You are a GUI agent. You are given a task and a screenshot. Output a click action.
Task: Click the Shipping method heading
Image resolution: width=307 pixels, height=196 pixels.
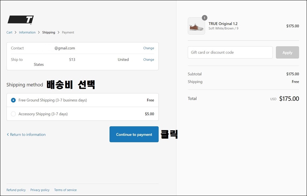point(25,85)
